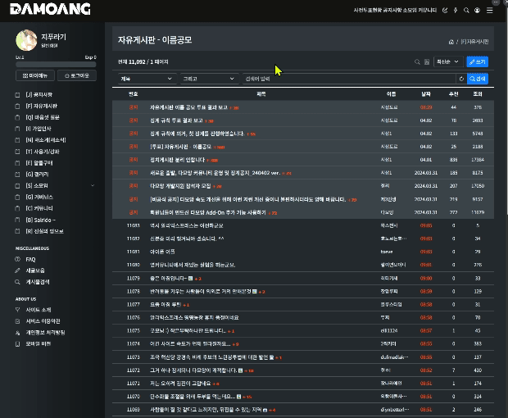Open the user account icon in header
The width and height of the screenshot is (508, 418).
click(477, 11)
